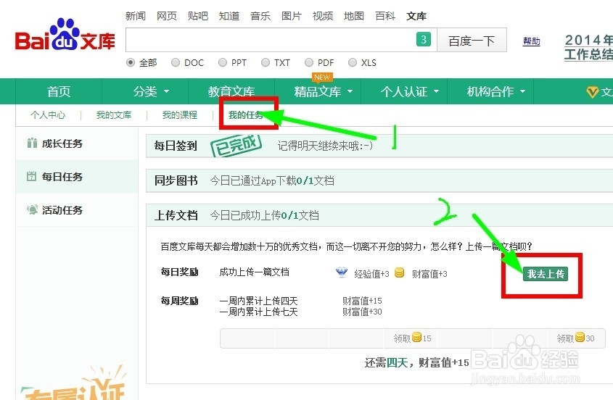Image resolution: width=613 pixels, height=400 pixels.
Task: Click the yellow diamond VIP icon in nav bar
Action: coord(592,92)
